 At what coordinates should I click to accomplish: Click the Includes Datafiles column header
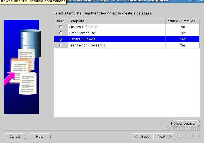point(183,21)
